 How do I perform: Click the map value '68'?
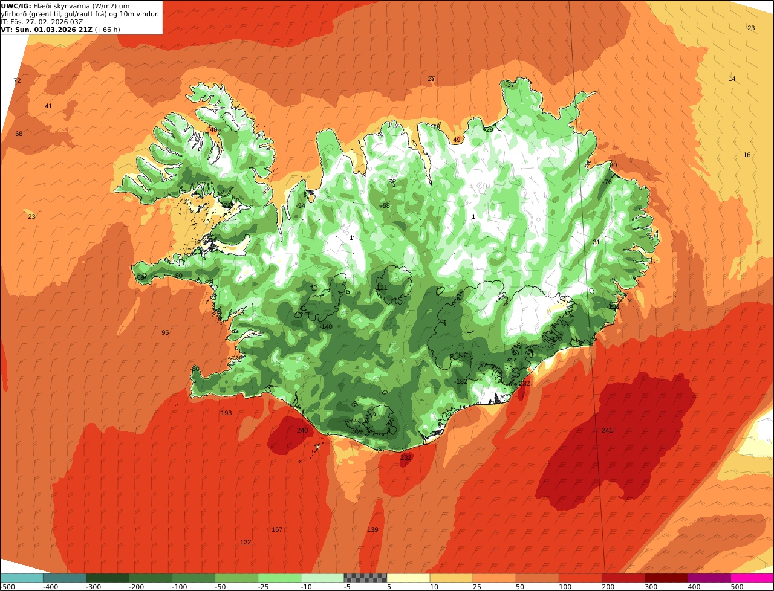click(x=19, y=134)
